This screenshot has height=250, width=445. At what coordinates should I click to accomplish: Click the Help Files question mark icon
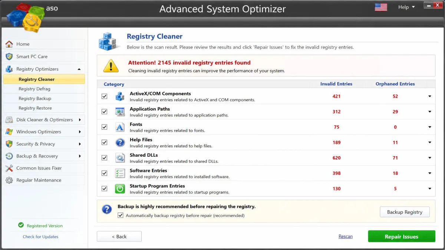[120, 143]
